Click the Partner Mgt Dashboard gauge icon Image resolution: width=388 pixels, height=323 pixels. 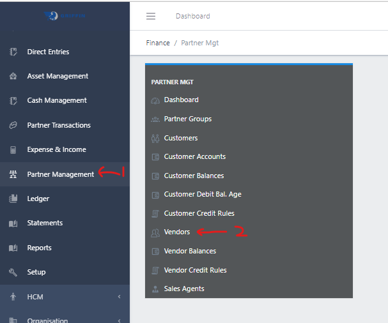[x=155, y=101]
